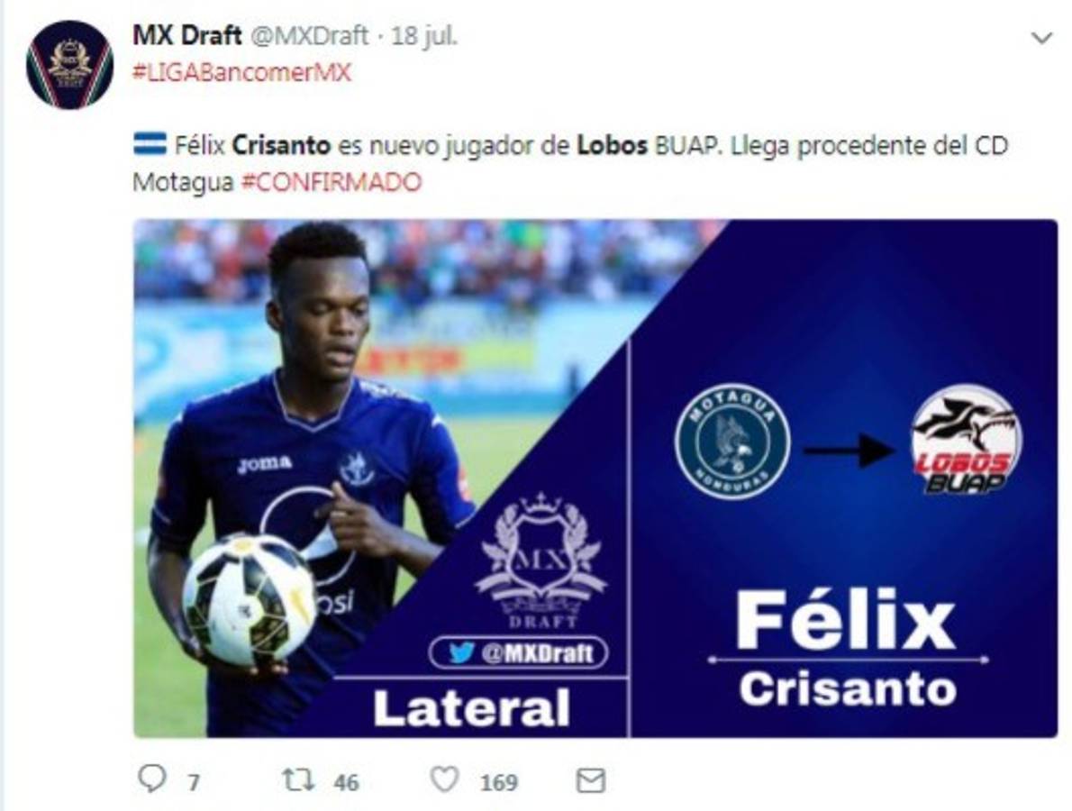The width and height of the screenshot is (1072, 811).
Task: Retweet this post using the retweet icon
Action: (x=299, y=779)
